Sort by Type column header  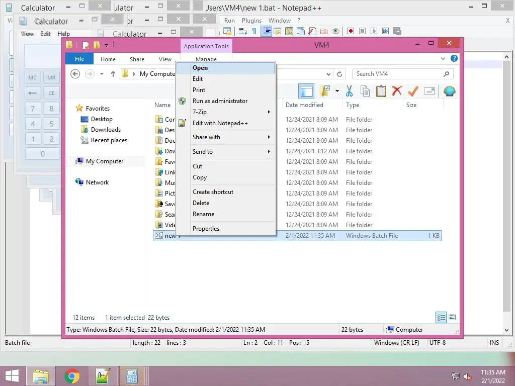click(353, 105)
